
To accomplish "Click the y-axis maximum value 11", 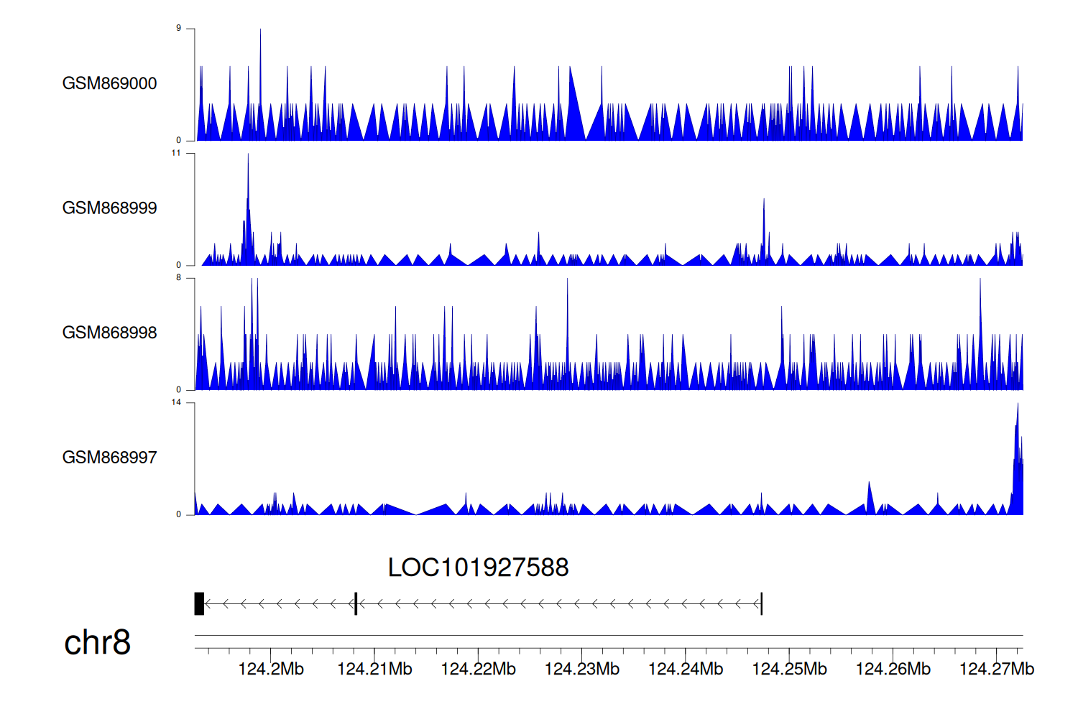I will (176, 153).
